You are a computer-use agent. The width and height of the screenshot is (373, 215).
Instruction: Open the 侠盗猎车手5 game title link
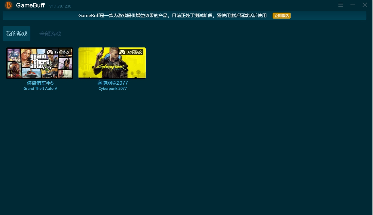(x=40, y=83)
